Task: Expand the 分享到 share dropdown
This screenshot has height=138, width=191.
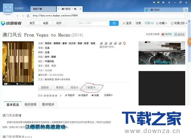Action: (x=108, y=95)
